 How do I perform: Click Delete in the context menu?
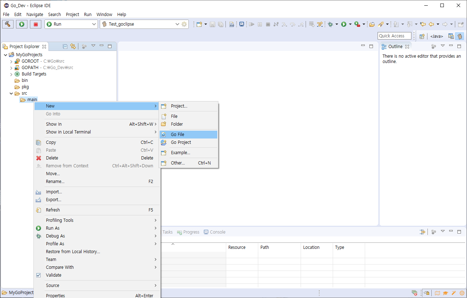(x=96, y=158)
